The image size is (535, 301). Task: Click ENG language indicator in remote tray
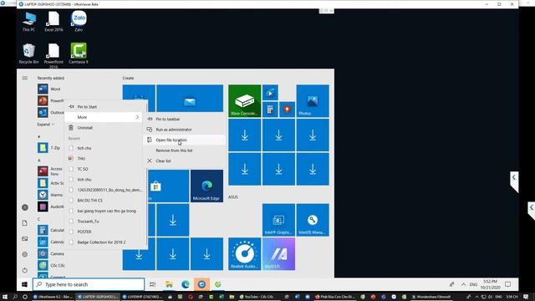[x=473, y=284]
